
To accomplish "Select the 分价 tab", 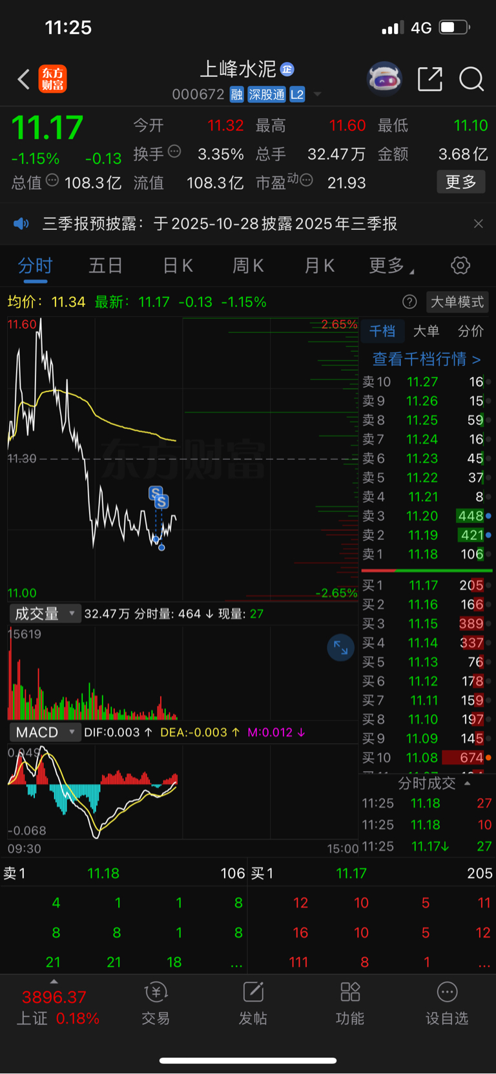I will click(x=471, y=331).
